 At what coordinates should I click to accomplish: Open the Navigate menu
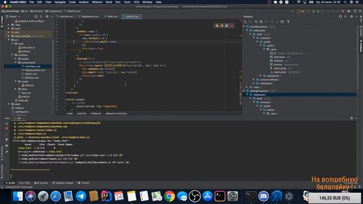pos(60,2)
